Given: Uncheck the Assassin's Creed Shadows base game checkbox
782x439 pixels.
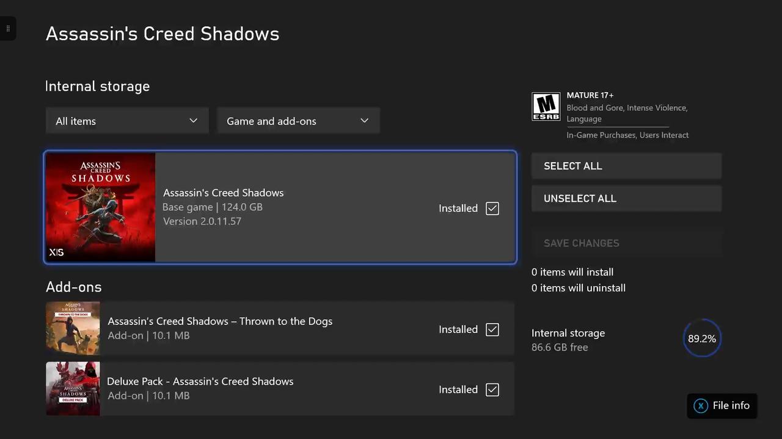Looking at the screenshot, I should 492,209.
